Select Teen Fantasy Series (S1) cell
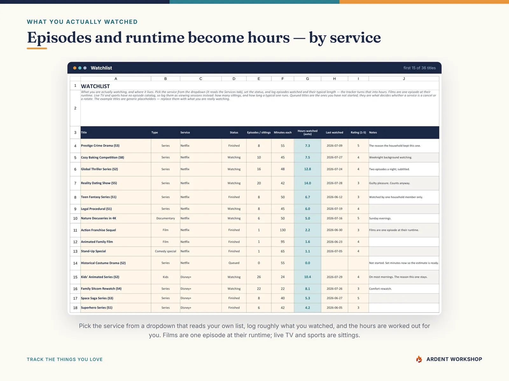 tap(116, 197)
